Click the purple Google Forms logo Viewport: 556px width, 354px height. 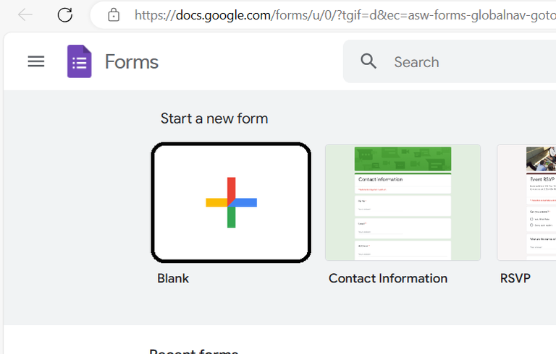click(x=80, y=61)
